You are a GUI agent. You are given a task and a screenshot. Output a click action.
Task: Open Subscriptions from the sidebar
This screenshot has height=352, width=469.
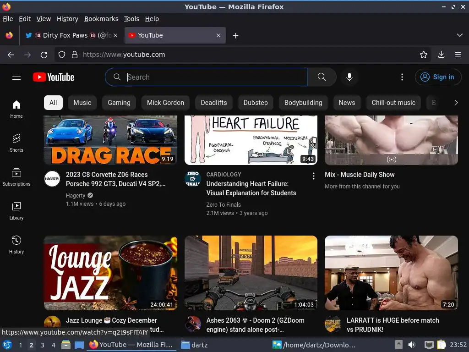pyautogui.click(x=16, y=177)
